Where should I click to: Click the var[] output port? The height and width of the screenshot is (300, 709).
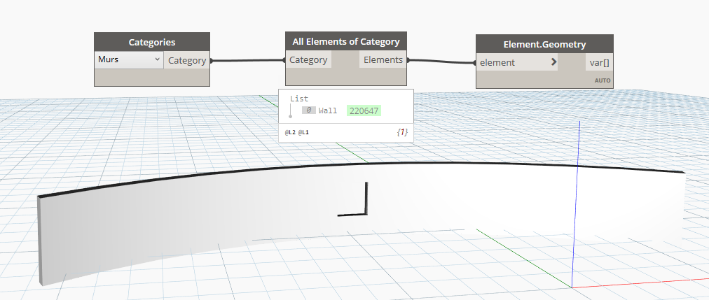[600, 63]
